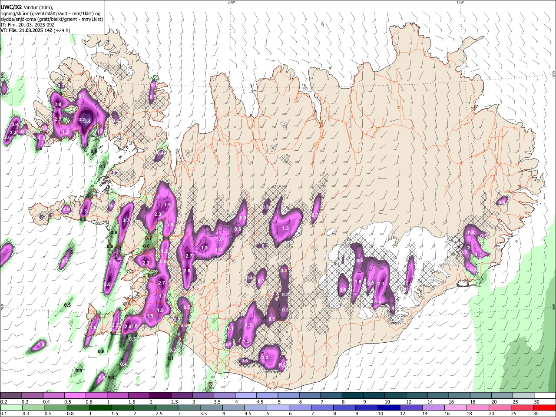This screenshot has width=556, height=417.
Task: Click the pure red swatch ending the lower legend row
Action: point(545,407)
